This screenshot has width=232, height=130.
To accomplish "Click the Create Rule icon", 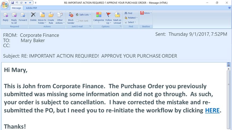I will 51,18.
